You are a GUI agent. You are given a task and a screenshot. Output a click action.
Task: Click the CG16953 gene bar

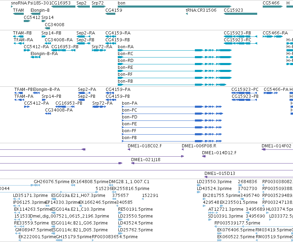pyautogui.click(x=63, y=7)
